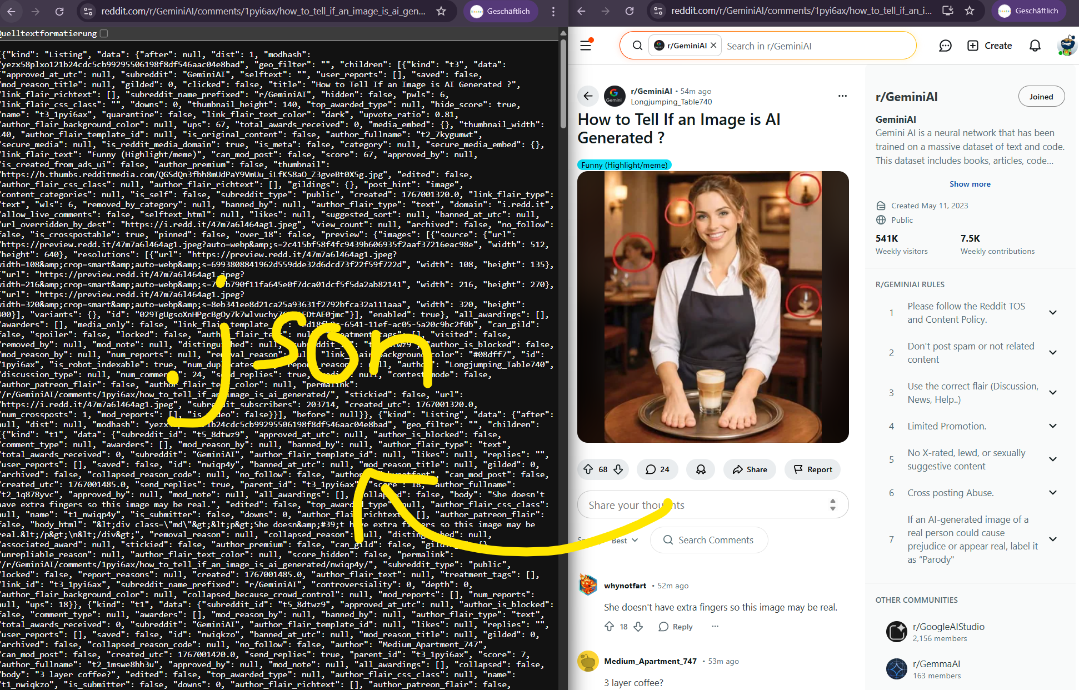
Task: Open the waitress post image
Action: coord(712,307)
